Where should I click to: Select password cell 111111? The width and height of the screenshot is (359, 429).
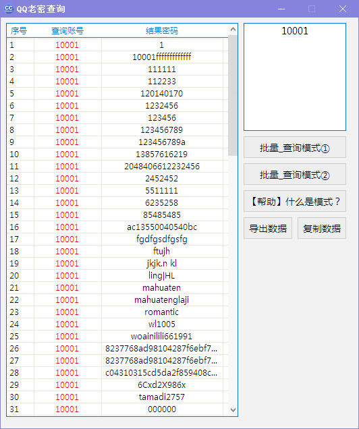click(x=162, y=69)
